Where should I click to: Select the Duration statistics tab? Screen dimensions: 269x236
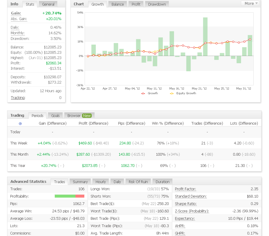point(162,182)
